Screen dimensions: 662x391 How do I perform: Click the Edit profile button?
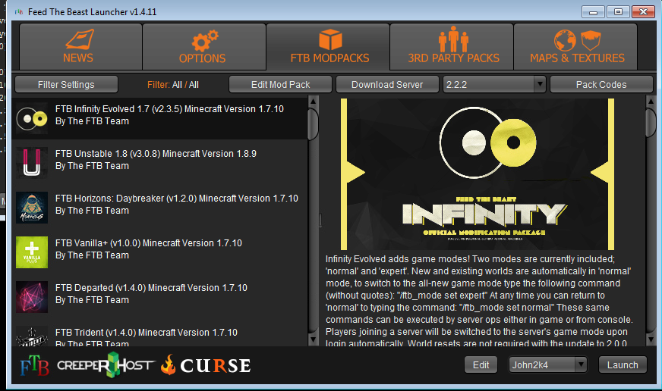click(x=481, y=365)
